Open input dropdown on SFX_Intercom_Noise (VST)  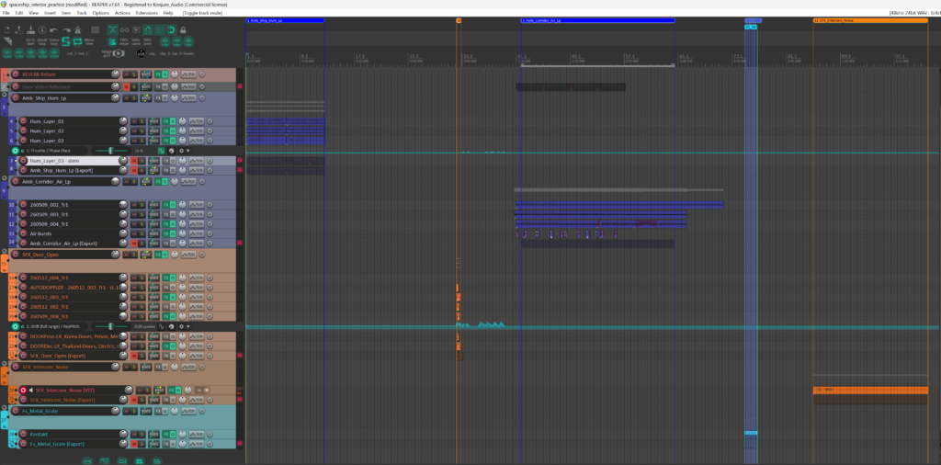click(x=207, y=390)
